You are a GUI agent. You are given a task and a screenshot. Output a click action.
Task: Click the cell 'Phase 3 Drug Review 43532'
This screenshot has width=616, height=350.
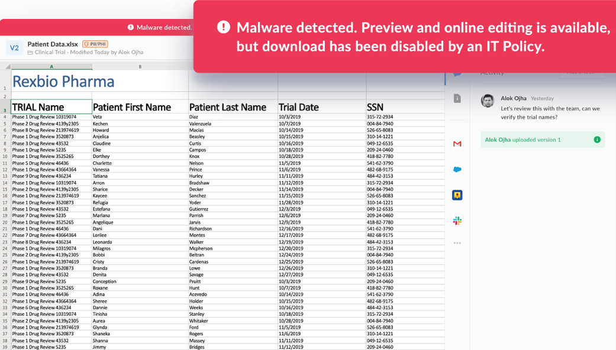pyautogui.click(x=51, y=144)
